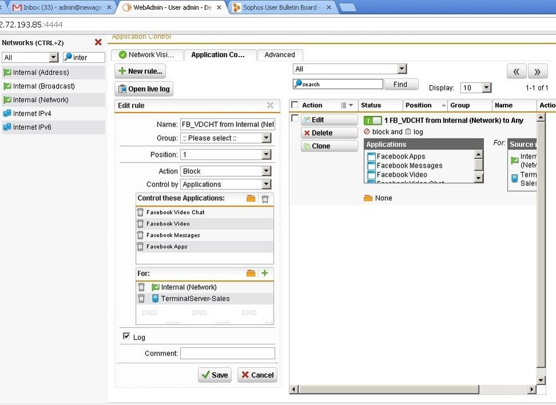
Task: Click trash icon in Control these Applications header
Action: [x=265, y=198]
